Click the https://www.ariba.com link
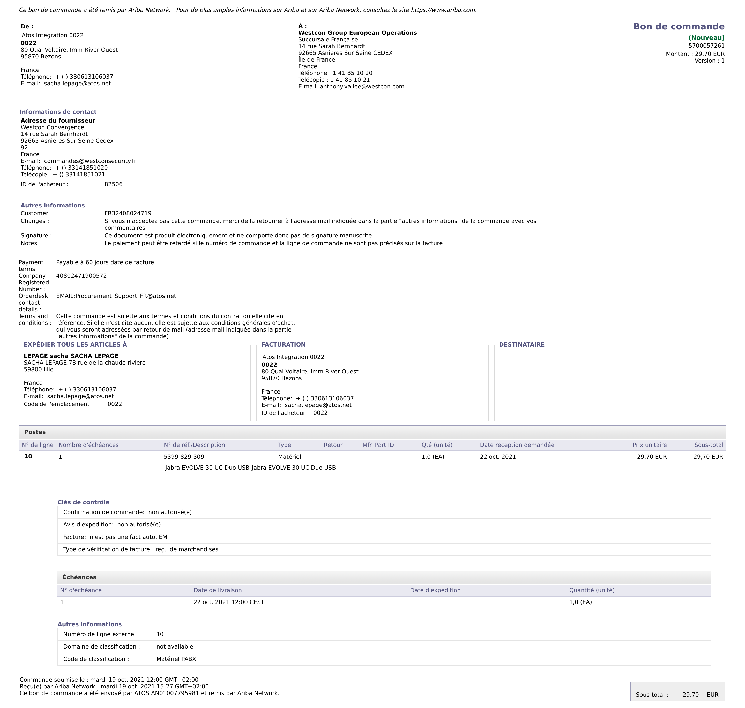The width and height of the screenshot is (745, 708). pyautogui.click(x=443, y=10)
